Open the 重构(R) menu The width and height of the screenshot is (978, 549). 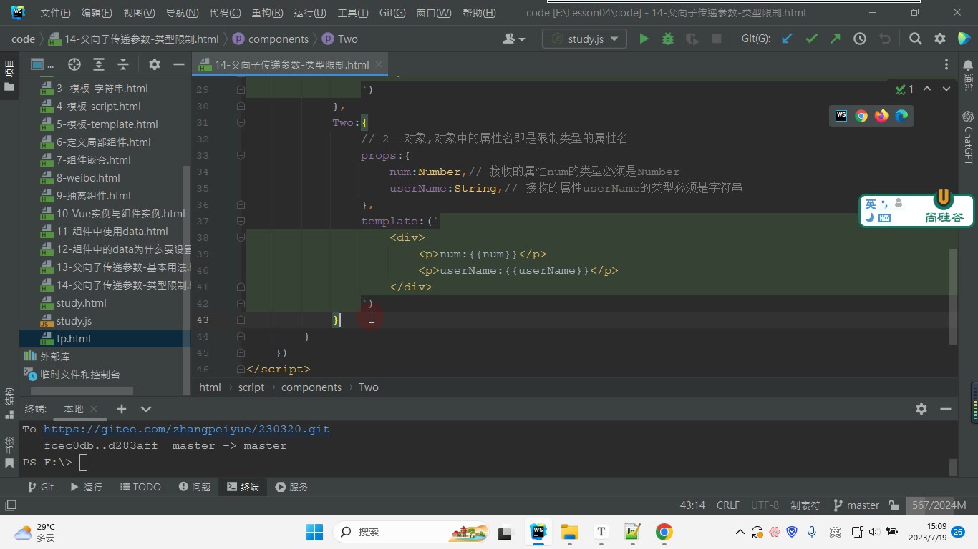tap(267, 13)
